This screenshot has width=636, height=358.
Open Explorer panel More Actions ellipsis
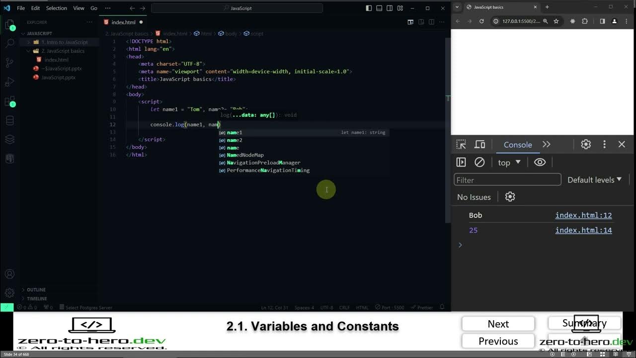(90, 22)
